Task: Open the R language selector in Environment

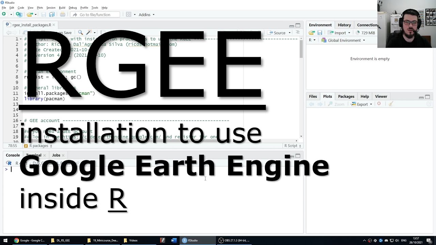Action: click(x=312, y=40)
